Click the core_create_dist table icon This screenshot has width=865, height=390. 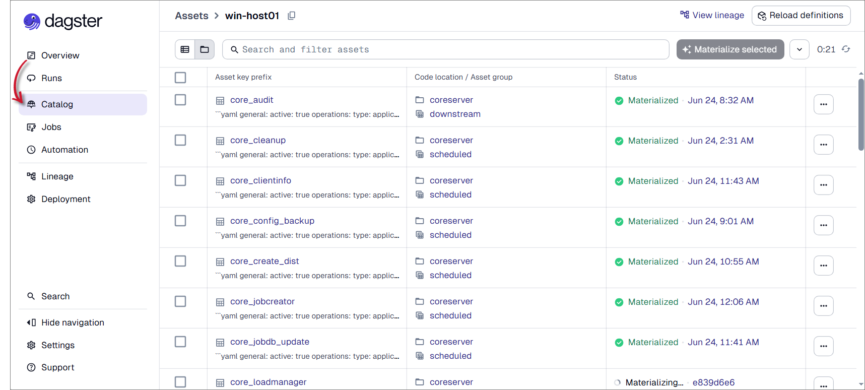coord(220,262)
